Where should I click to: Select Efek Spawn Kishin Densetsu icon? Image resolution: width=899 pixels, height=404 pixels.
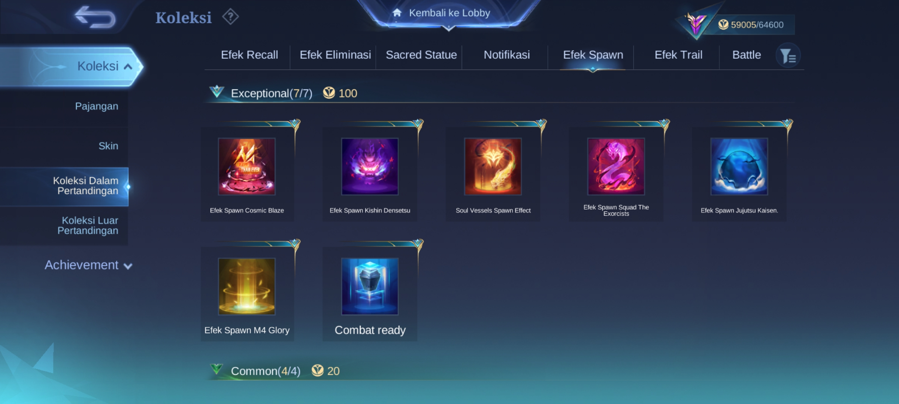click(x=370, y=166)
